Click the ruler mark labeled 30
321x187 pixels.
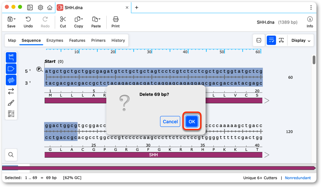pyautogui.click(x=149, y=52)
